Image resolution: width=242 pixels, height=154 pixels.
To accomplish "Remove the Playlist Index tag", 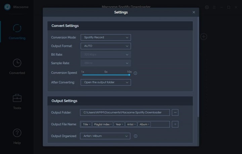I will pos(111,124).
